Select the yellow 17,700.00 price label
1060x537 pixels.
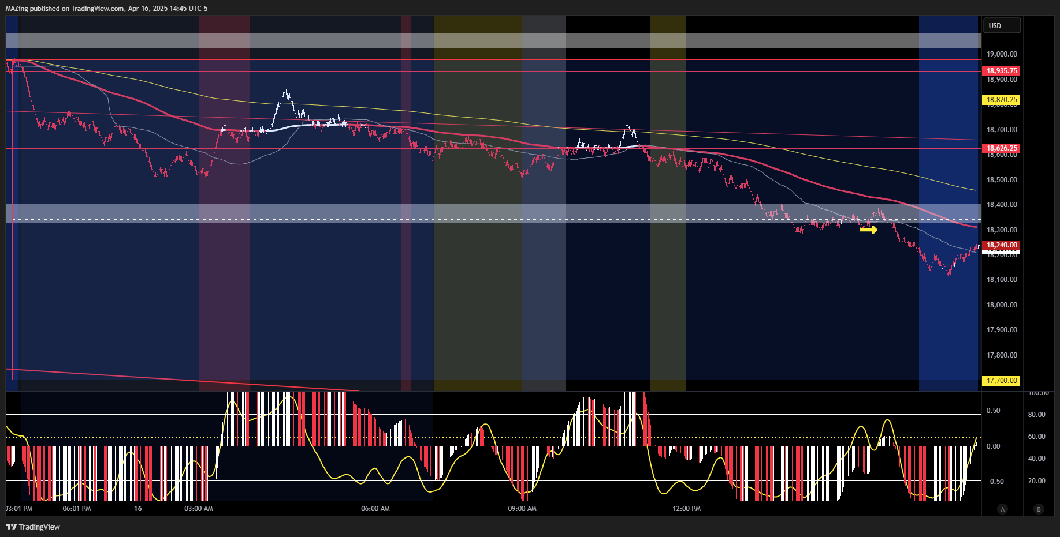click(x=1001, y=381)
